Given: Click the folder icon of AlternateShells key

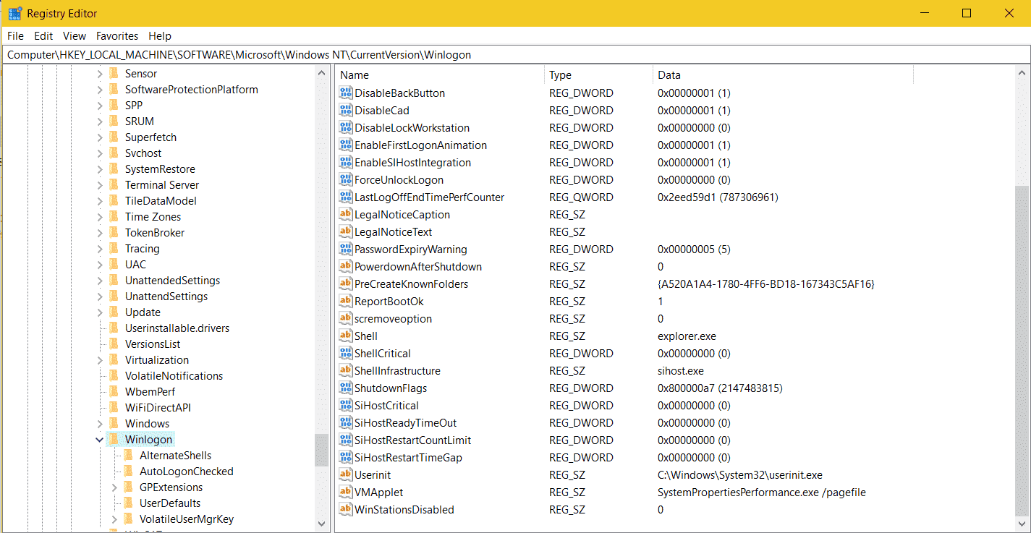Looking at the screenshot, I should click(x=128, y=456).
